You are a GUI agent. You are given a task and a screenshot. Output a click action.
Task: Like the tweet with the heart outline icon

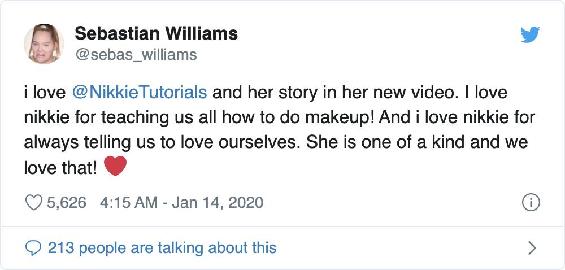[x=34, y=202]
